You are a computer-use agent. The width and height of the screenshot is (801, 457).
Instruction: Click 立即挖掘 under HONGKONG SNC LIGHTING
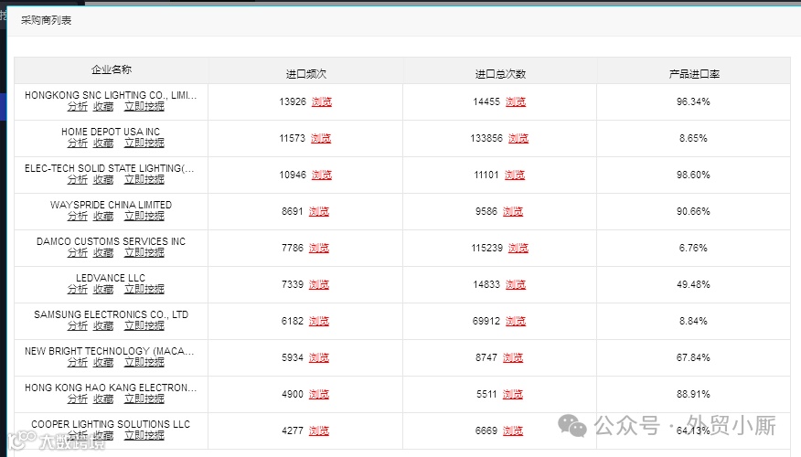144,106
